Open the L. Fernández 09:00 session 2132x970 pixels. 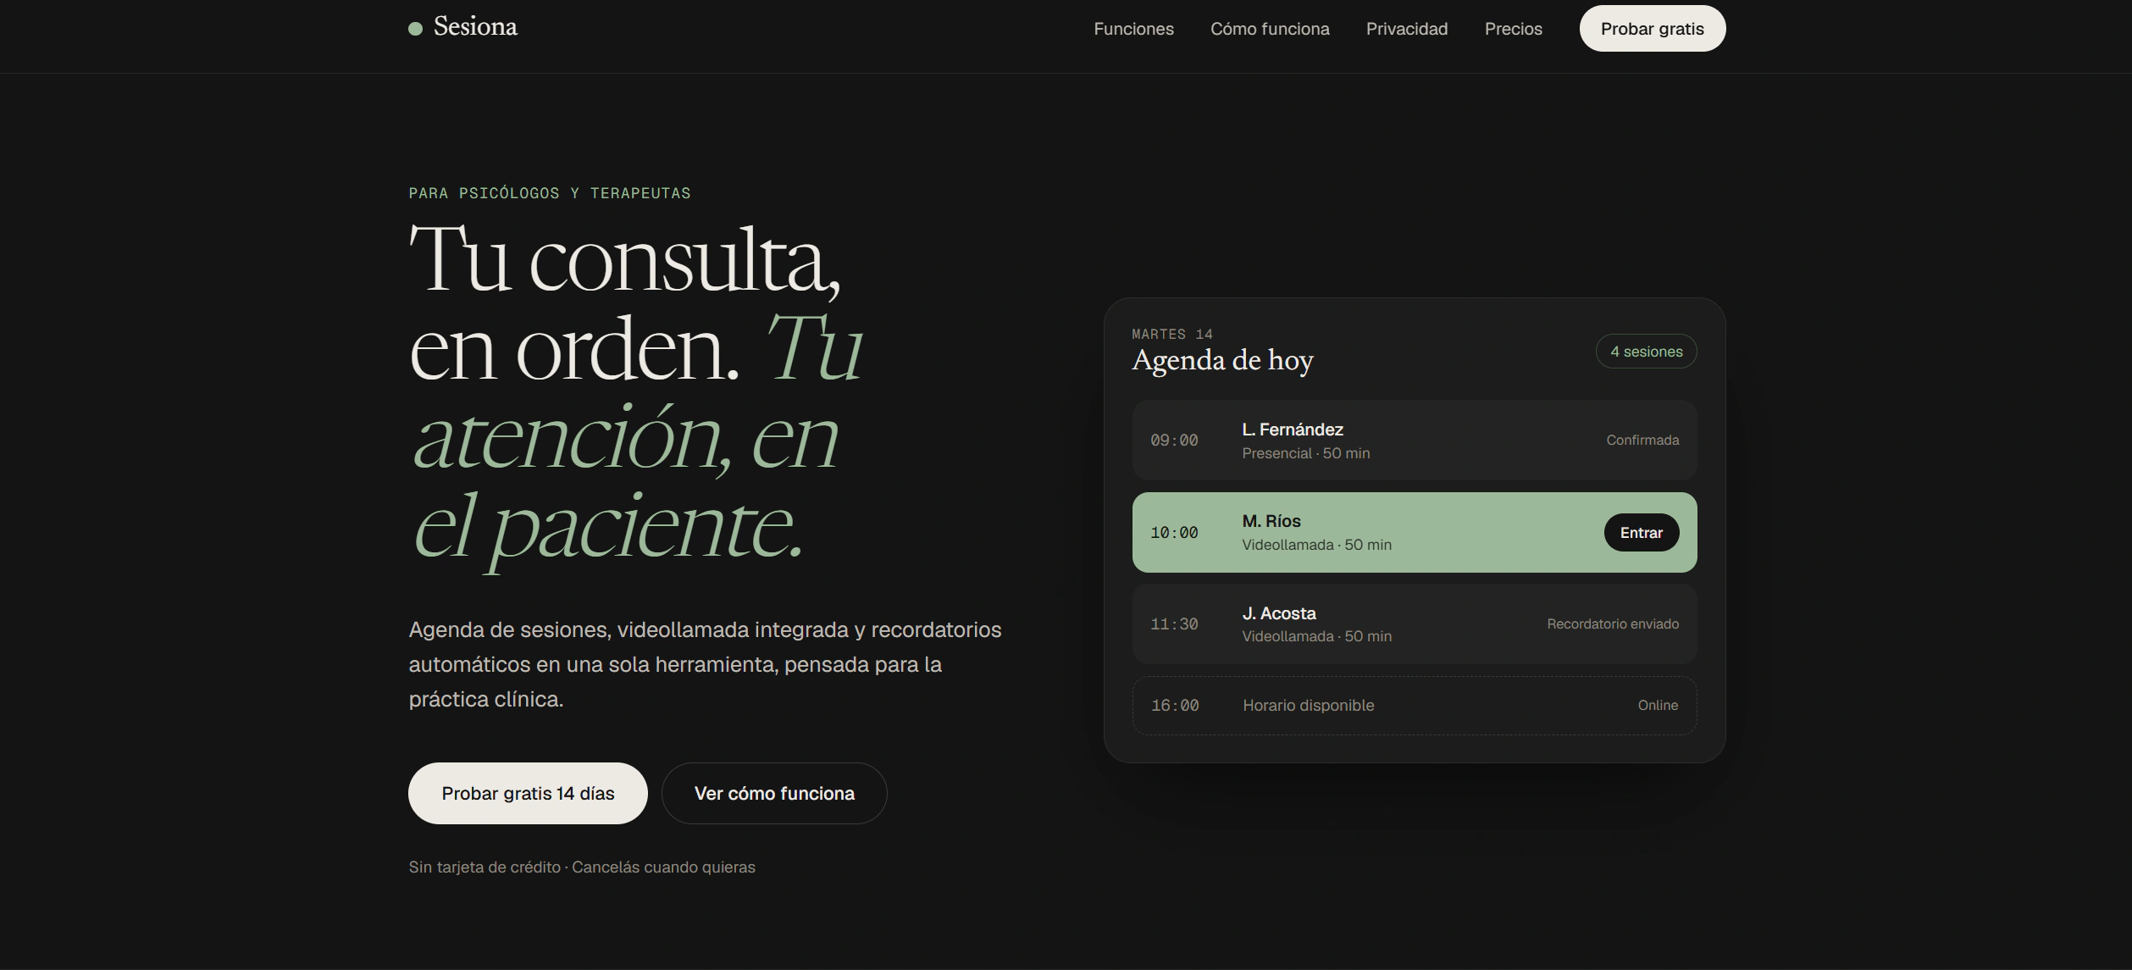click(x=1414, y=441)
